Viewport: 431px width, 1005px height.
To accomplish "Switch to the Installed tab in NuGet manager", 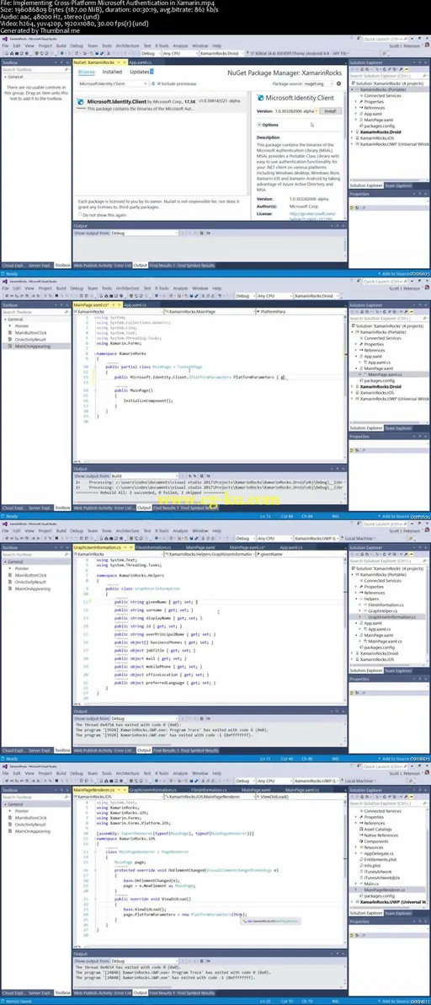I will pos(112,72).
